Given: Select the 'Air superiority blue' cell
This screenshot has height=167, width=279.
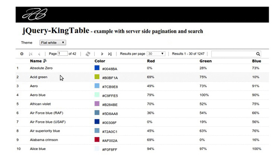Looking at the screenshot, I should click(x=45, y=131).
